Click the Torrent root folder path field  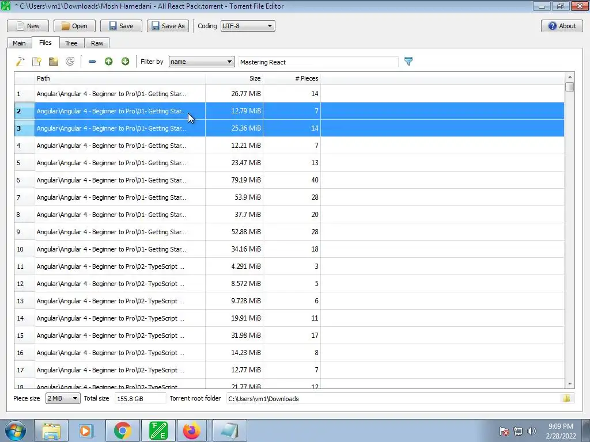tap(393, 398)
